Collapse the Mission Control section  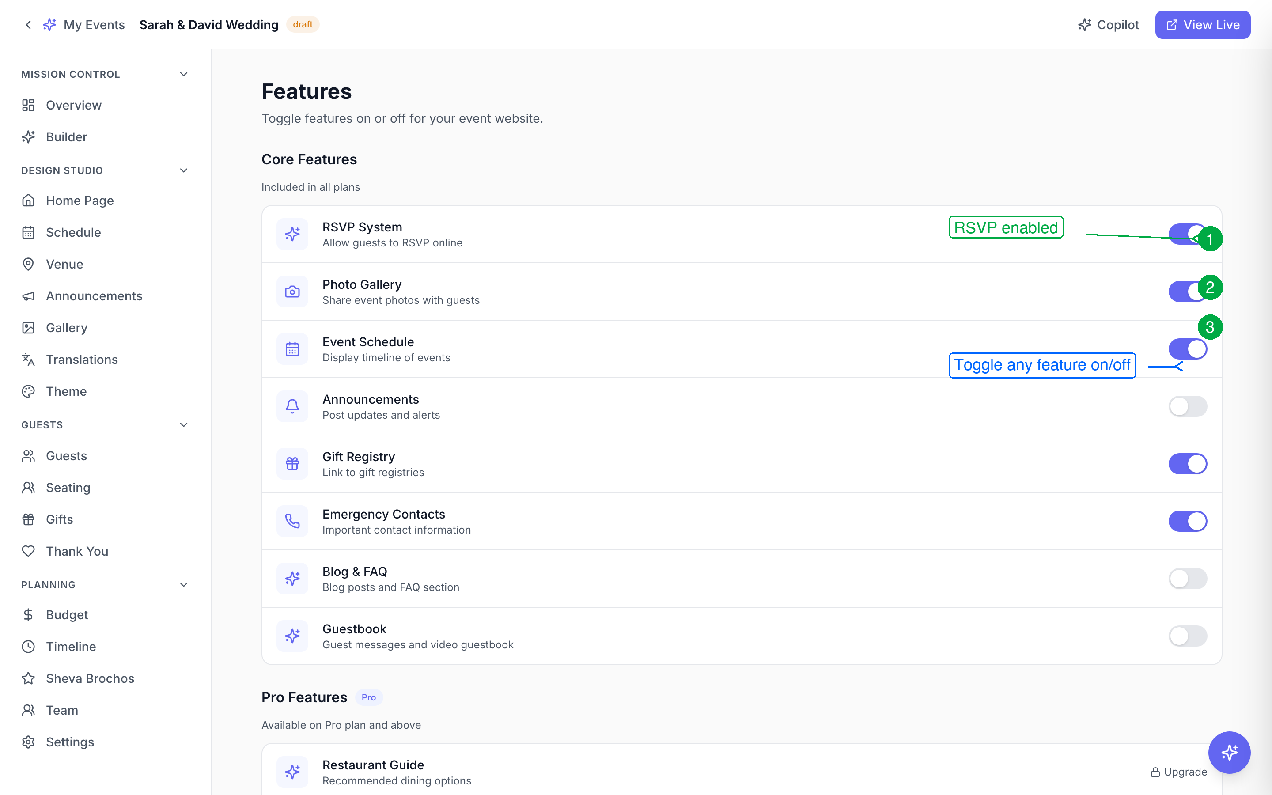pos(183,74)
